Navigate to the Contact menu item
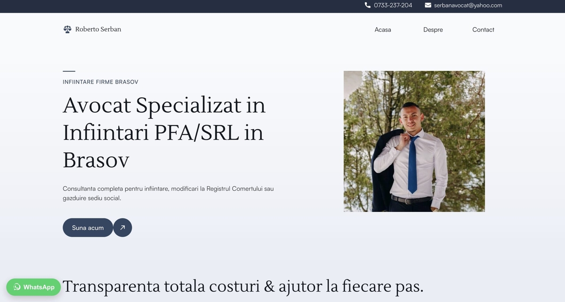The height and width of the screenshot is (302, 565). 483,30
